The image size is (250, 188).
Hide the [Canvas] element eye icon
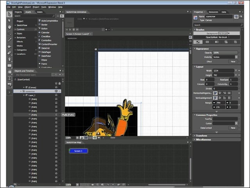(x=56, y=87)
